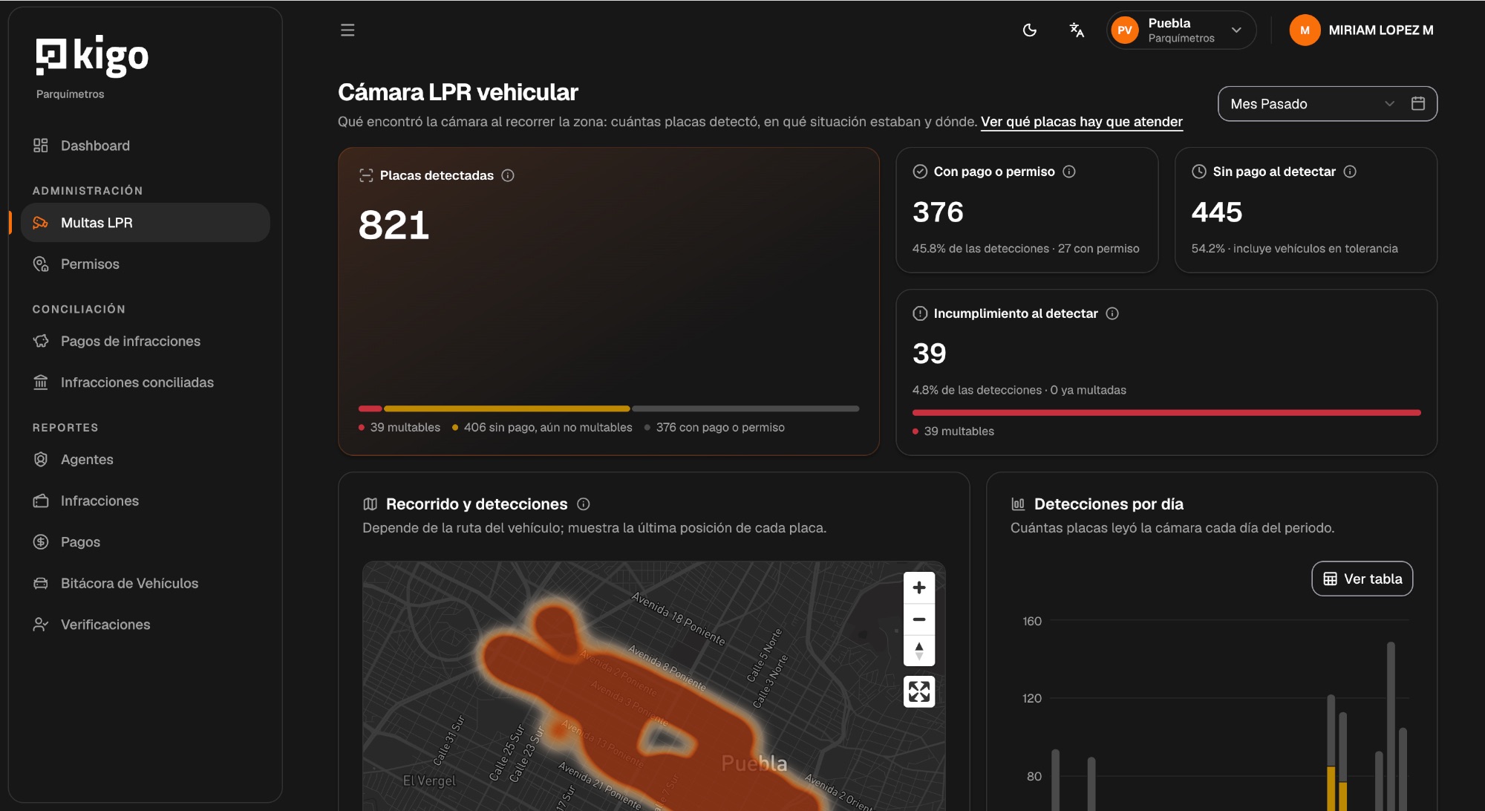Open the Infracciones report
Screen dimensions: 1485x811
(146, 501)
